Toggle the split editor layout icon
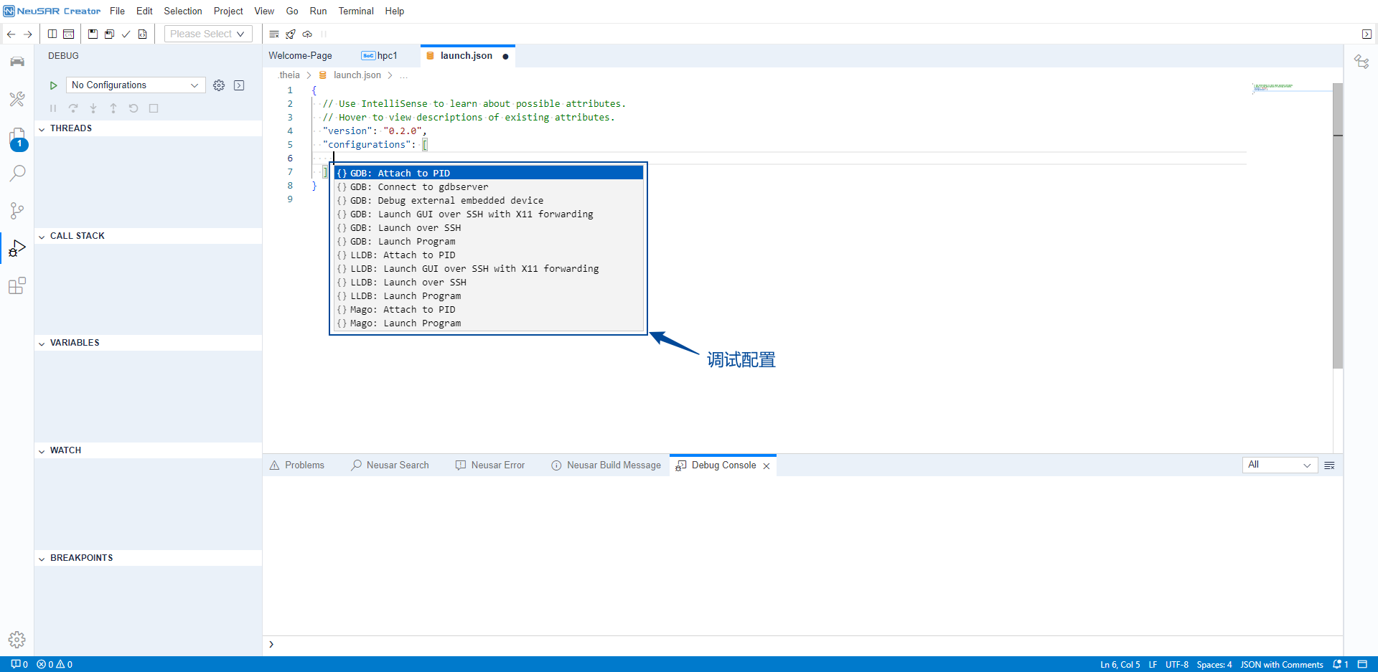 [x=52, y=34]
